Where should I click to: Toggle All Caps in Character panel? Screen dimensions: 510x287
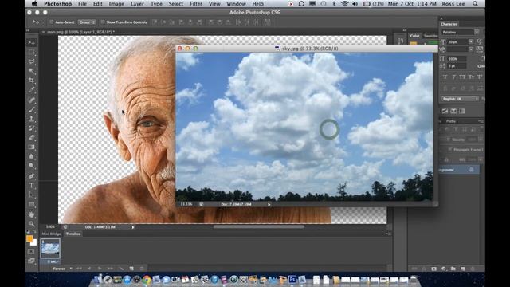(462, 77)
